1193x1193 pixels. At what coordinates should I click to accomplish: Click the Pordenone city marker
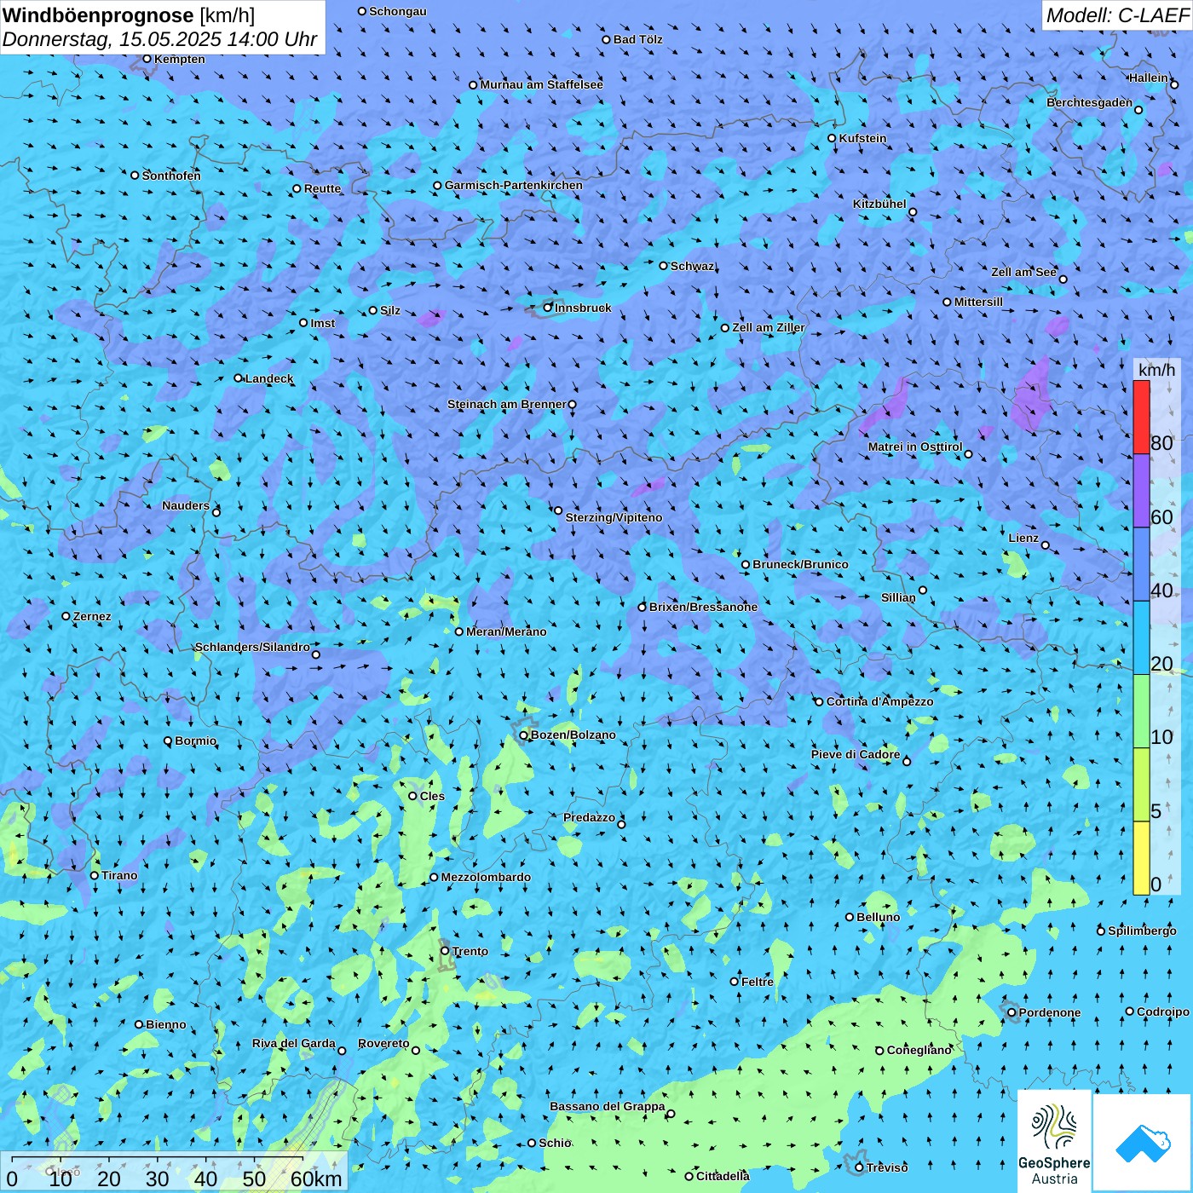click(1011, 1013)
